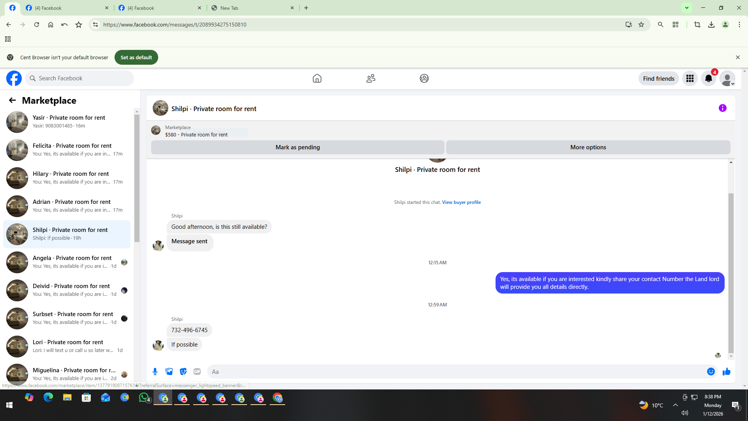This screenshot has height=421, width=748.
Task: Go back from Marketplace with arrow
Action: [12, 101]
